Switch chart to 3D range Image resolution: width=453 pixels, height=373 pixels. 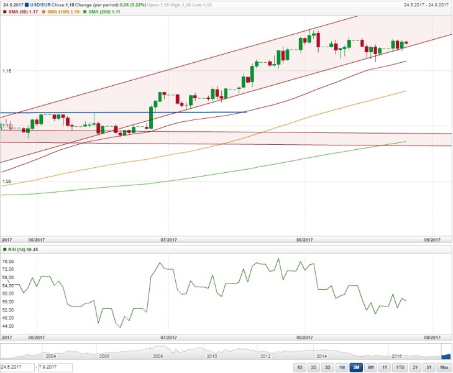click(x=314, y=367)
